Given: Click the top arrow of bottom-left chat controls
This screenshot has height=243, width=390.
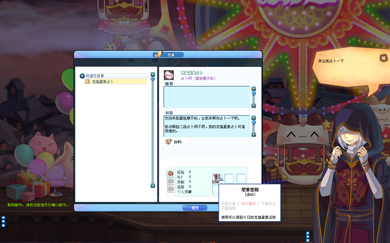Looking at the screenshot, I should (x=3, y=217).
